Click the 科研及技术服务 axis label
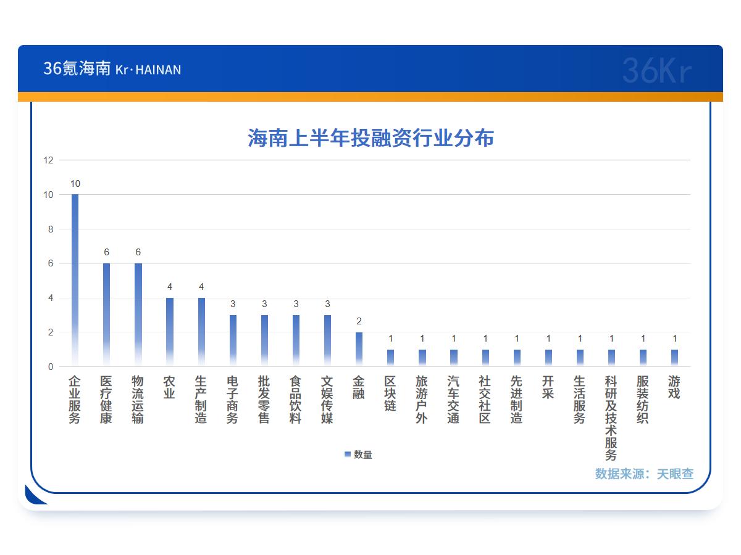 point(611,418)
